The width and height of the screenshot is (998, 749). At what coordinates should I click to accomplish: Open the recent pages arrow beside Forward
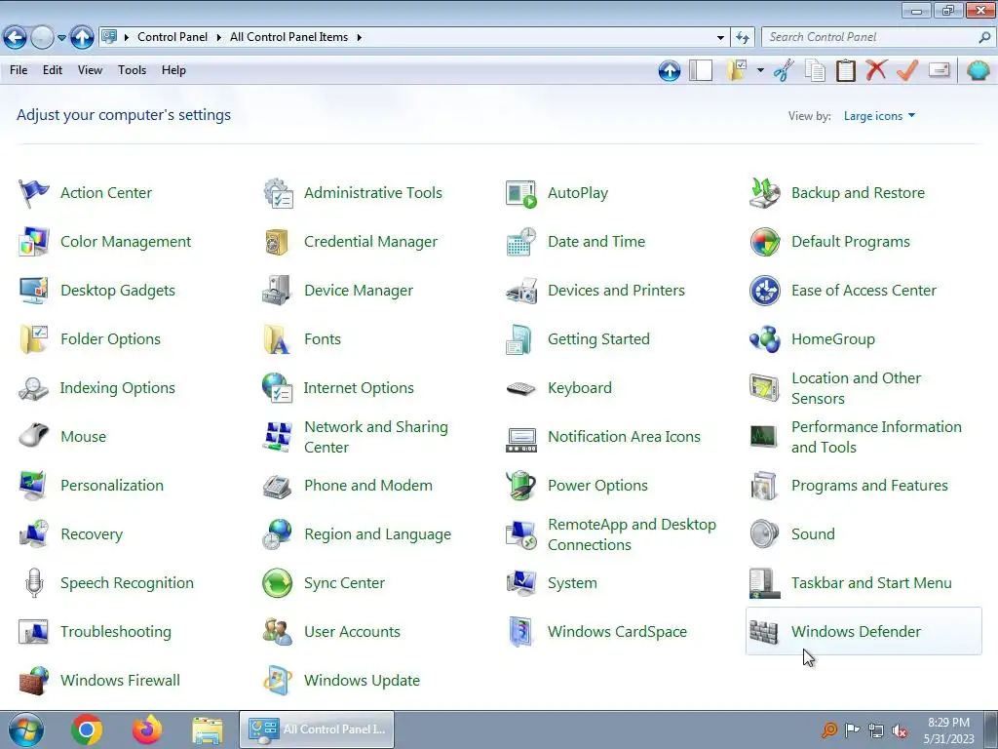point(61,38)
